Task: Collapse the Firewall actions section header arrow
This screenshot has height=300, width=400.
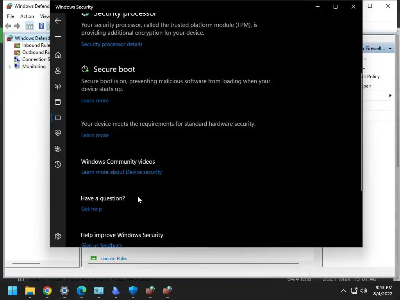Action: pyautogui.click(x=390, y=48)
